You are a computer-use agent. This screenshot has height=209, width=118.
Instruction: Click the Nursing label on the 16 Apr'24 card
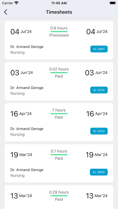pyautogui.click(x=17, y=134)
